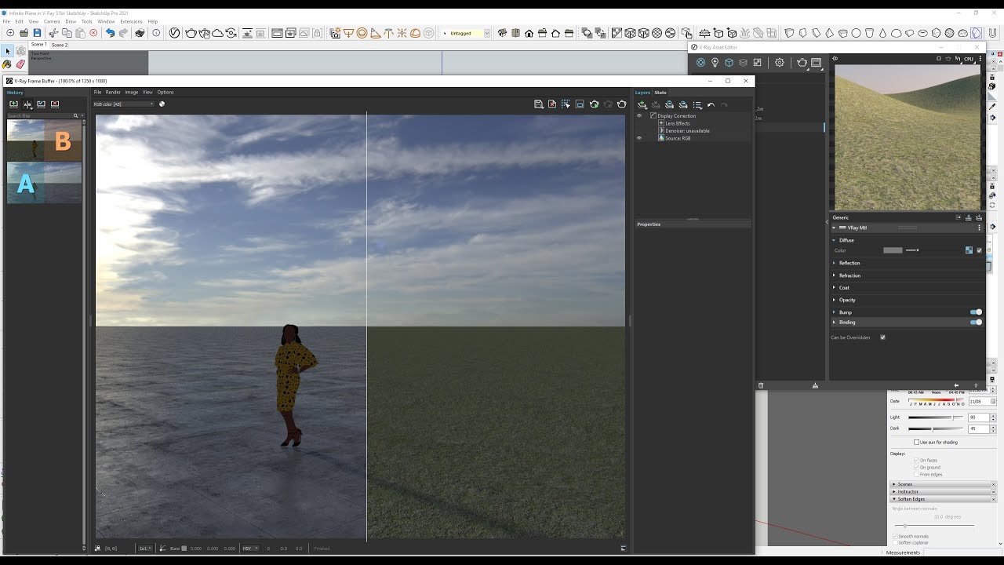This screenshot has width=1004, height=565.
Task: Open the Asset Editor settings gear
Action: 779,63
